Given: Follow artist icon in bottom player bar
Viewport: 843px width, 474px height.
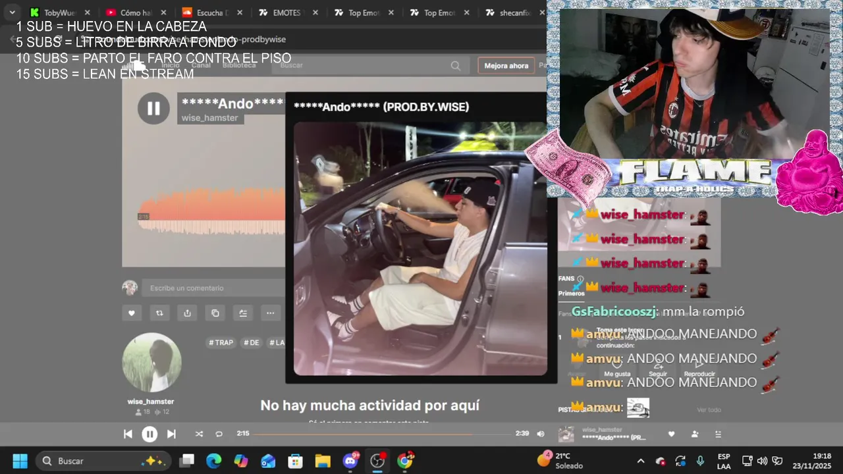Looking at the screenshot, I should (x=695, y=434).
